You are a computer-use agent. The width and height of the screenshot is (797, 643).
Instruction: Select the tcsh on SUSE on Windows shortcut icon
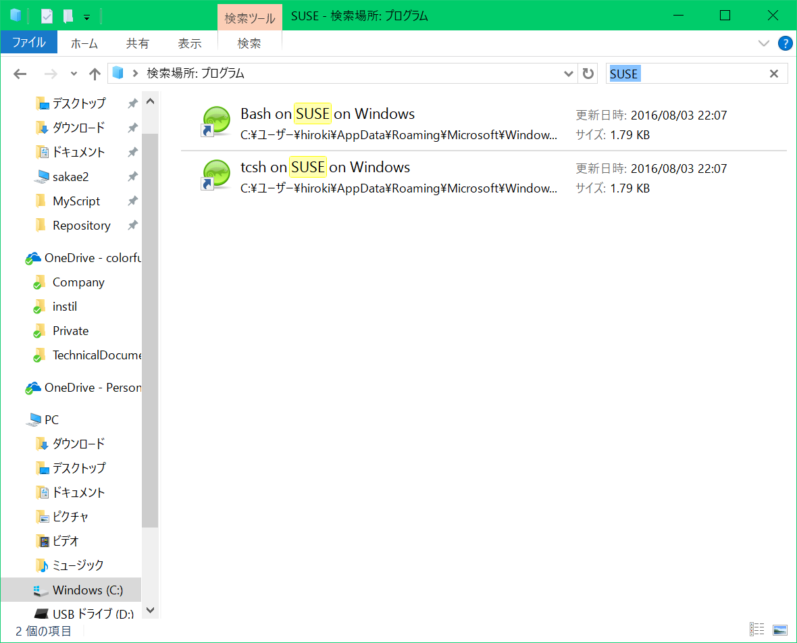pos(216,175)
